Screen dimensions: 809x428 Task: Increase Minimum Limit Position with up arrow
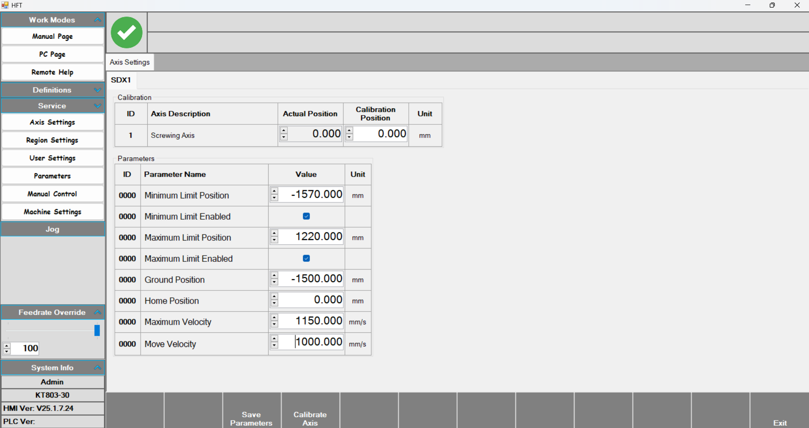pyautogui.click(x=274, y=191)
